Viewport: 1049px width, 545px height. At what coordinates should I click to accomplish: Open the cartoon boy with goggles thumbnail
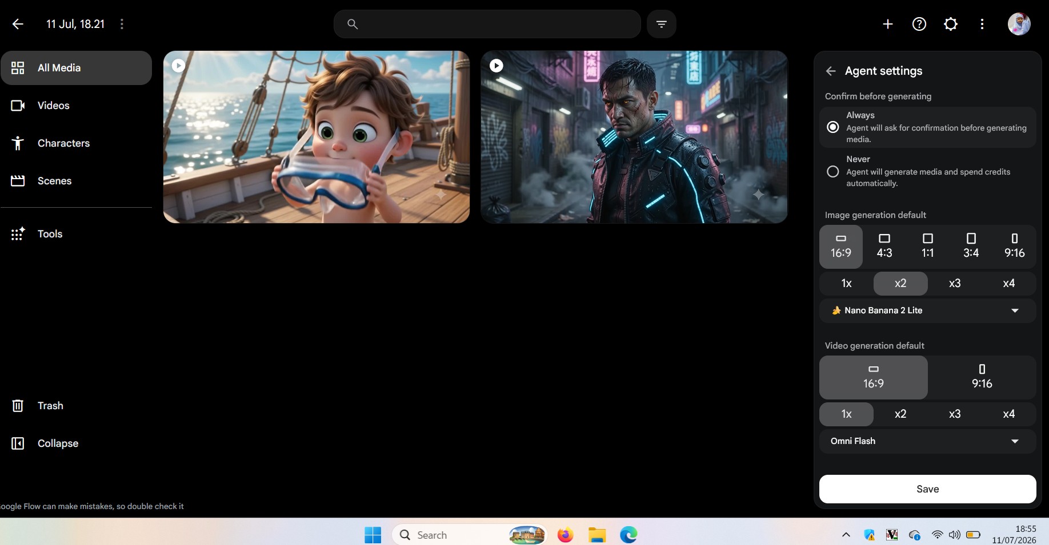click(x=317, y=137)
